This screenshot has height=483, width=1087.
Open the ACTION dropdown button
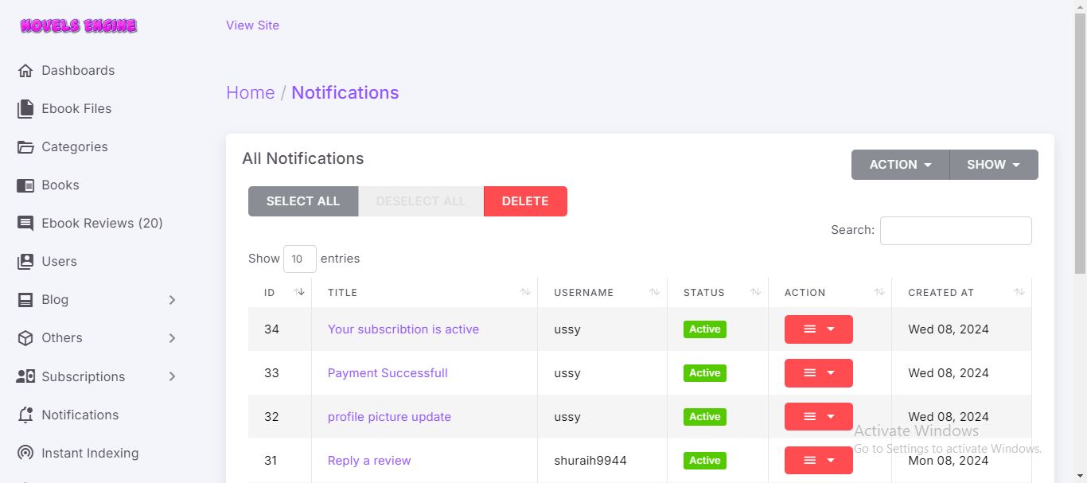tap(900, 165)
